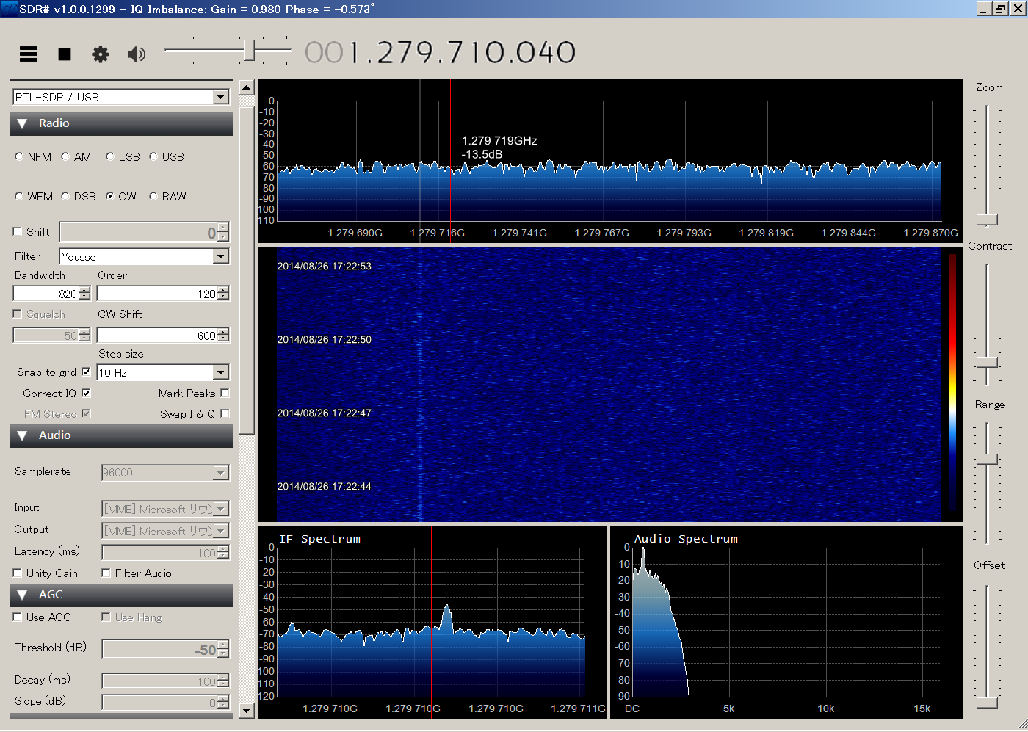Enable Filter Audio checkbox

point(106,573)
